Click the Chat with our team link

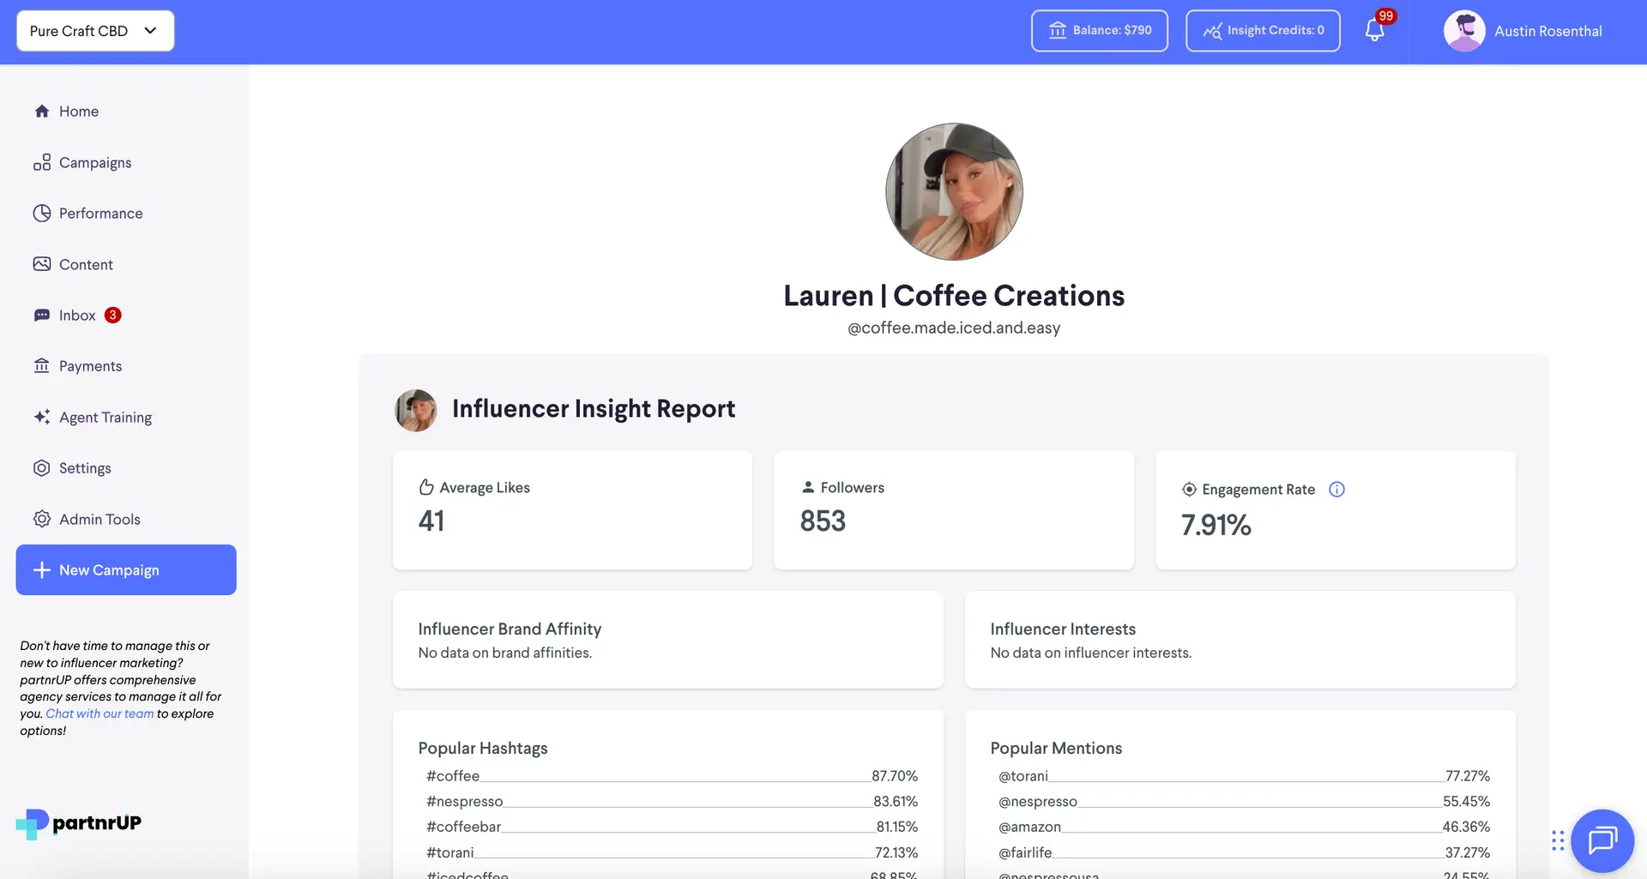tap(98, 713)
